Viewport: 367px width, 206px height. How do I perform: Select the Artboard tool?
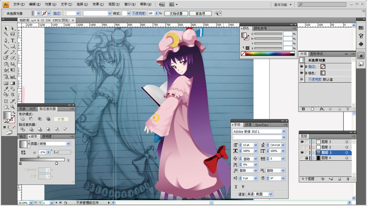pyautogui.click(x=6, y=101)
